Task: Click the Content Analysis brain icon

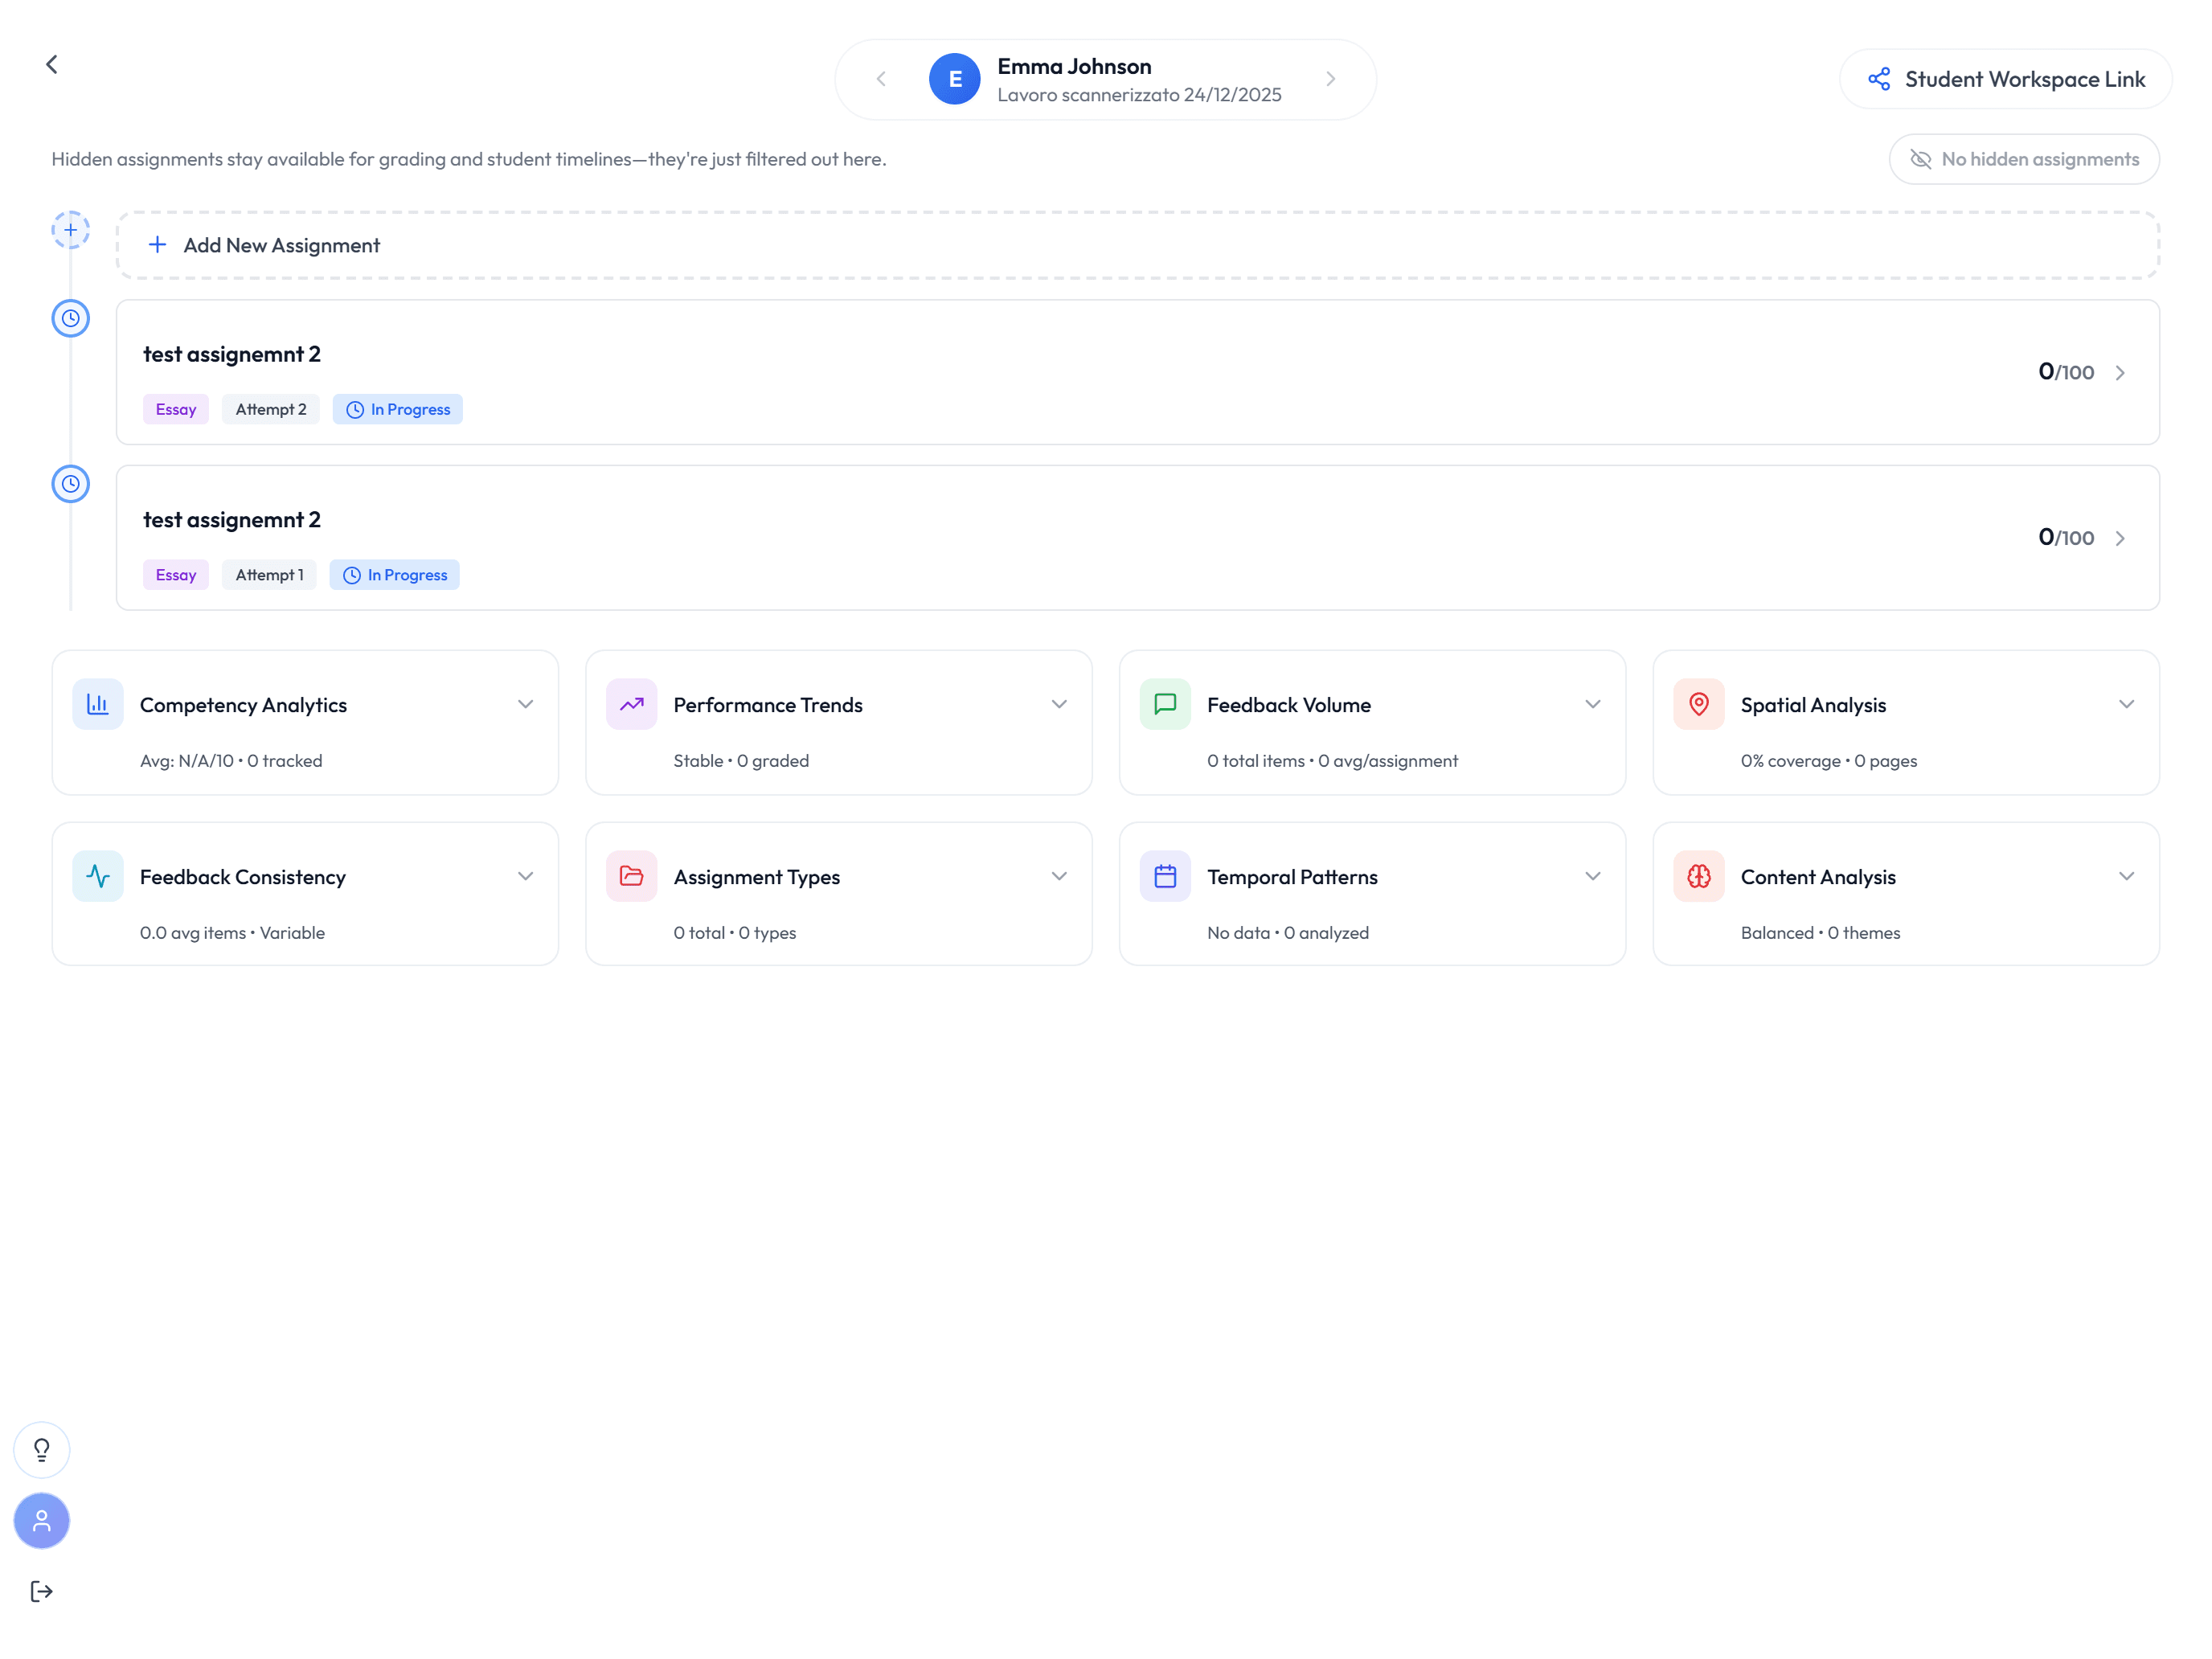Action: pyautogui.click(x=1698, y=876)
